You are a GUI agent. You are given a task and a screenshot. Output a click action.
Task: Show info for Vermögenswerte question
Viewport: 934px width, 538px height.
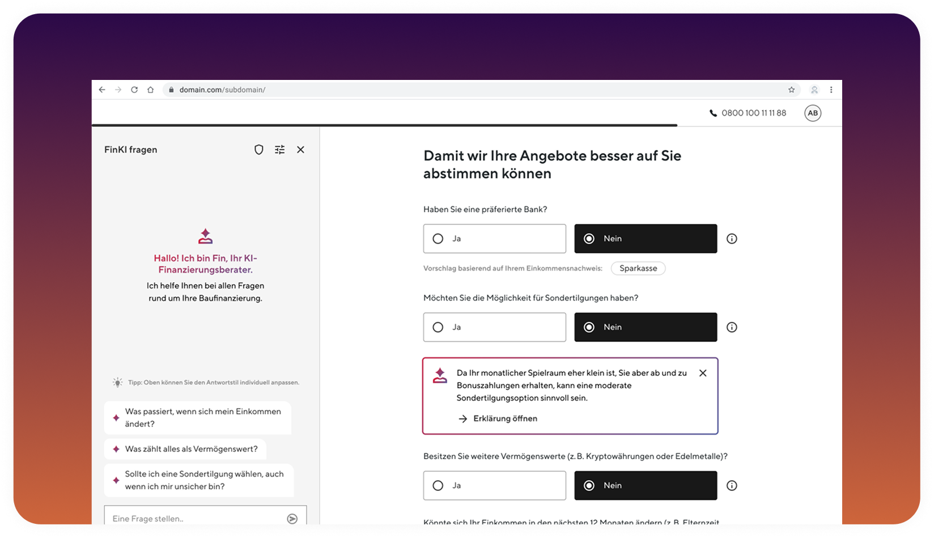coord(732,485)
